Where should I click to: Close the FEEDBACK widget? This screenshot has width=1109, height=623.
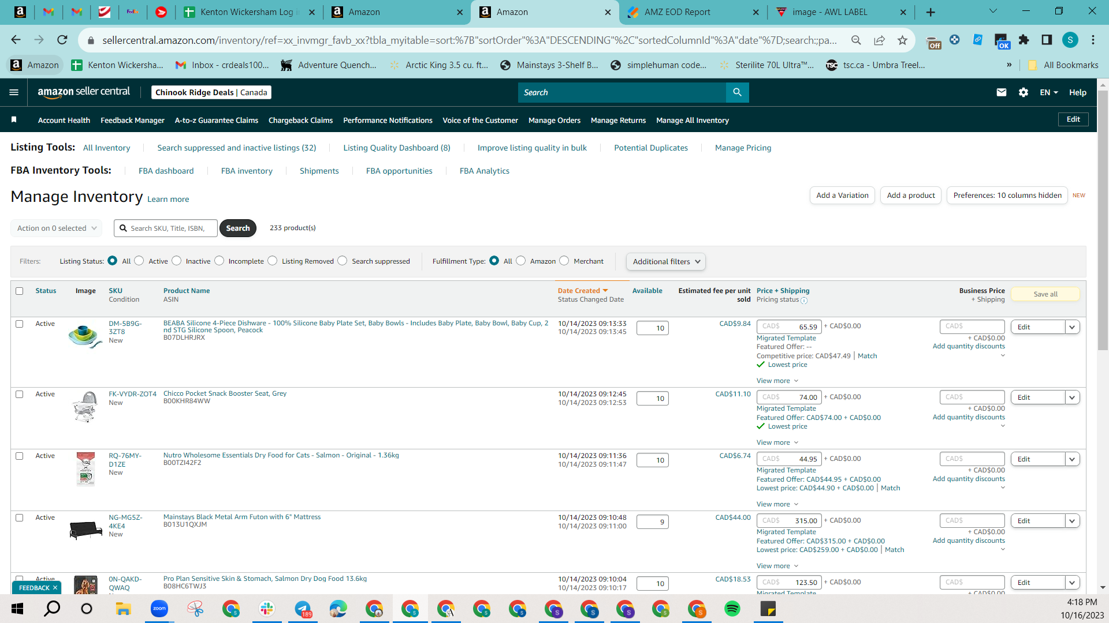coord(55,588)
